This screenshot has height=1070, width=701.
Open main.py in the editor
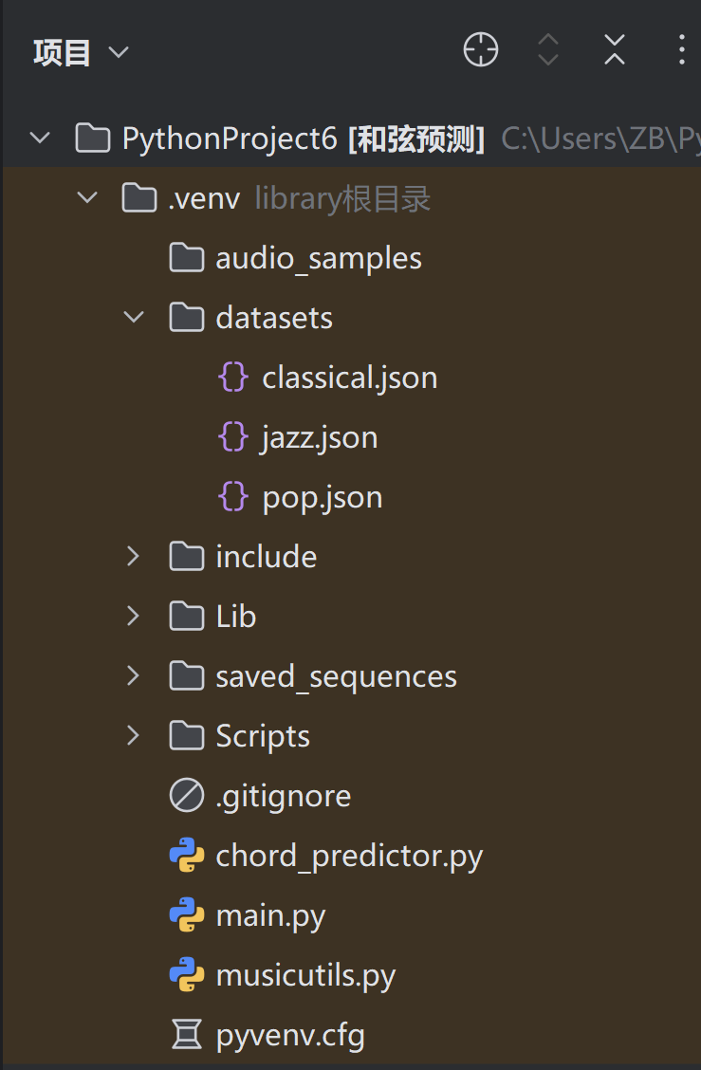(270, 915)
